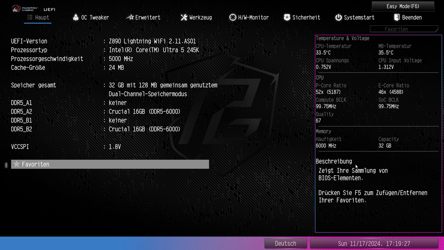
Task: Click the CPU Spannungs value 0.752V
Action: (x=323, y=67)
